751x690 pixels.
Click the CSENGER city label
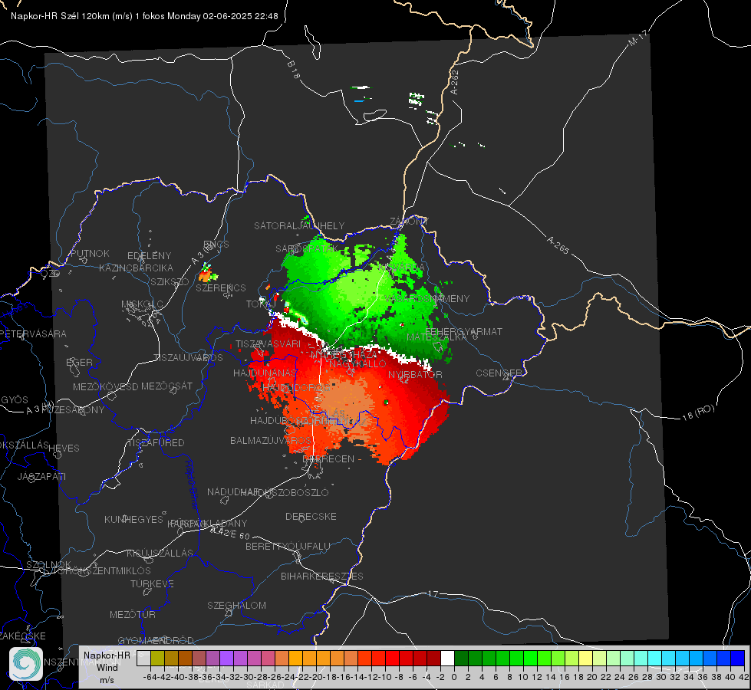pyautogui.click(x=499, y=373)
